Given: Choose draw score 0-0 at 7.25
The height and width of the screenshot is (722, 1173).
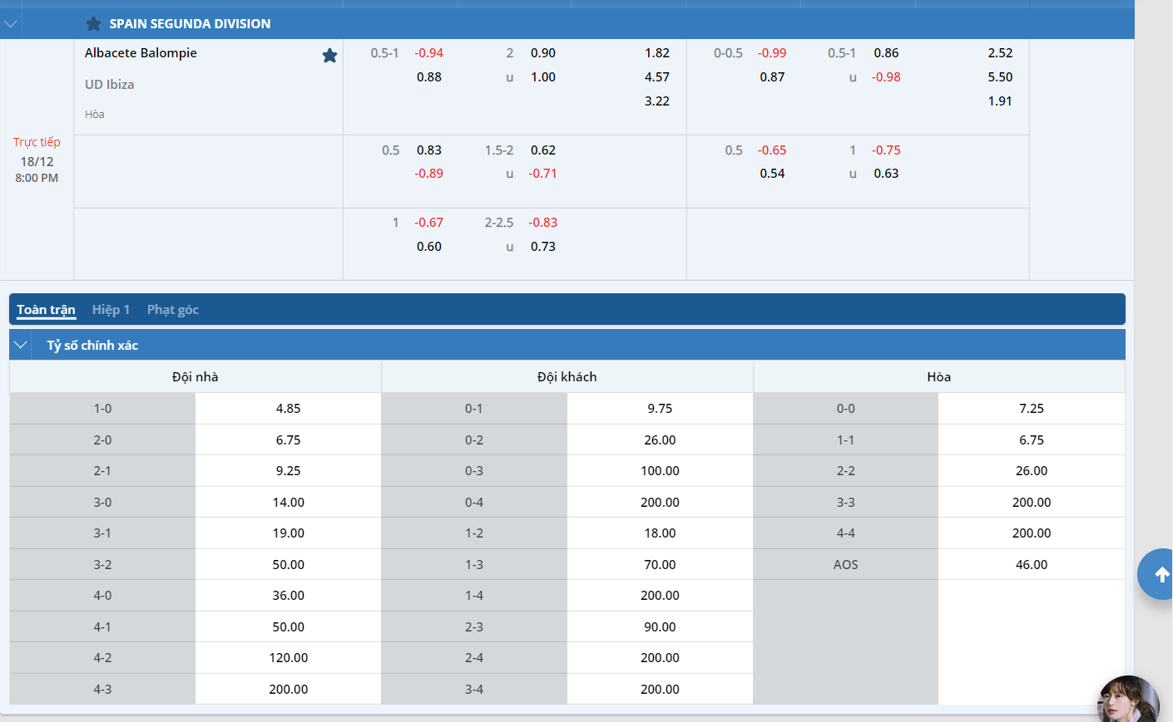Looking at the screenshot, I should [x=1032, y=409].
